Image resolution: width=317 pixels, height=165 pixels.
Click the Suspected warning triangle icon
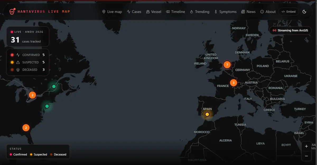pos(18,62)
